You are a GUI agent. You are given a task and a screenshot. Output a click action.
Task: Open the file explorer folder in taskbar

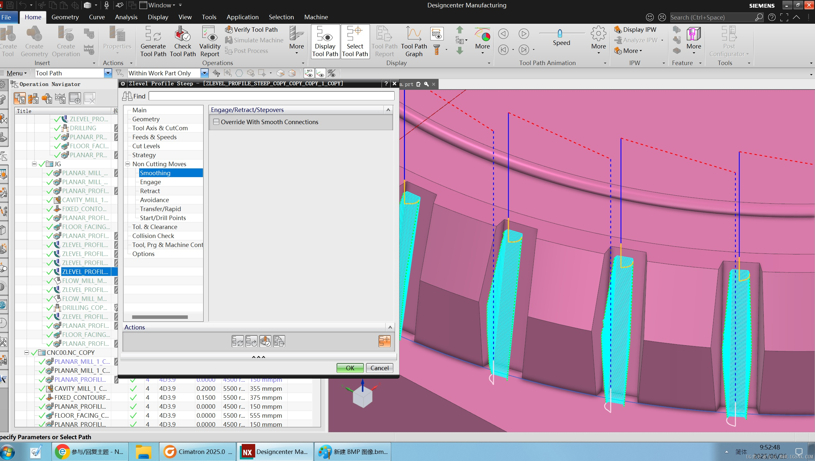(144, 452)
